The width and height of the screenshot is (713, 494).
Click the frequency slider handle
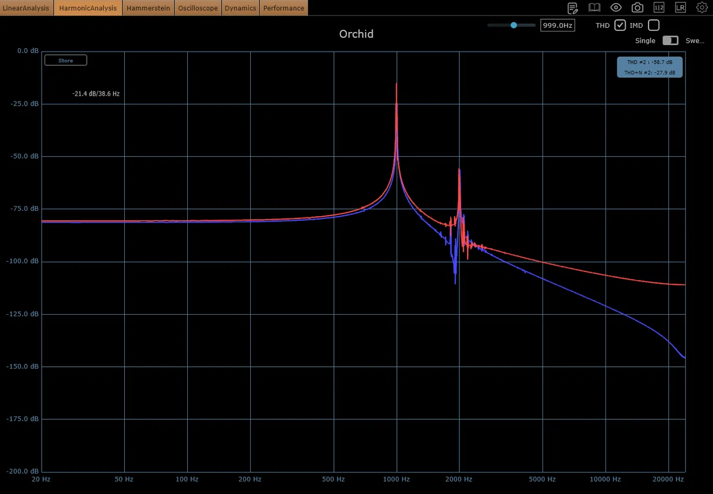click(x=513, y=25)
